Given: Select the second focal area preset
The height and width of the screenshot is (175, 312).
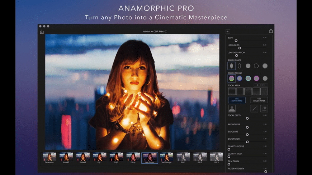Looking at the screenshot, I should 240,91.
